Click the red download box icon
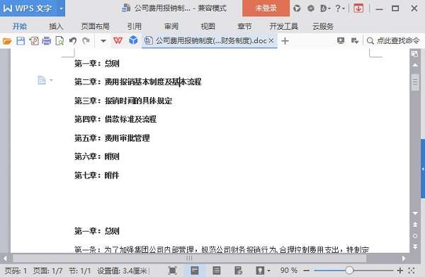The height and width of the screenshot is (277, 425). [x=358, y=9]
